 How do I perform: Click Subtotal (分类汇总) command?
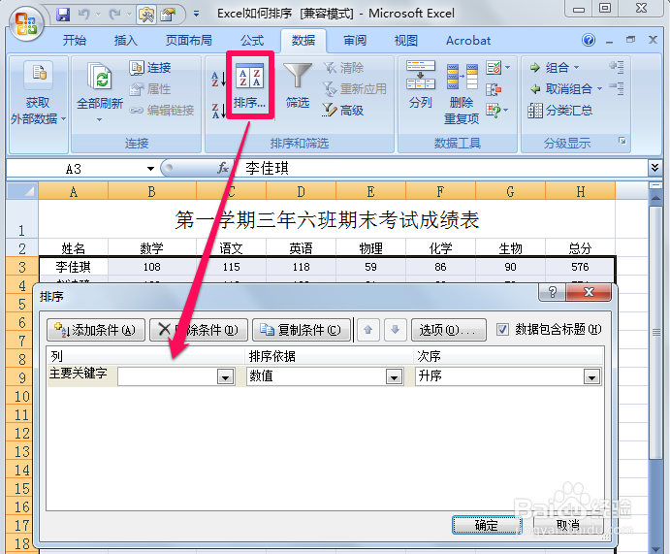tap(560, 111)
